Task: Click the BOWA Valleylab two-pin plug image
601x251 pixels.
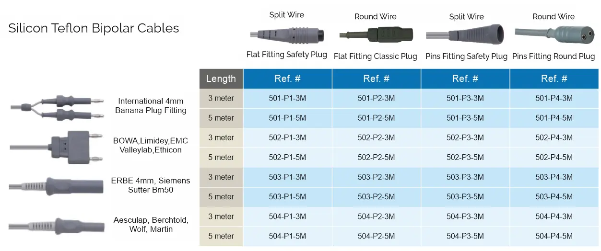Action: pyautogui.click(x=58, y=146)
